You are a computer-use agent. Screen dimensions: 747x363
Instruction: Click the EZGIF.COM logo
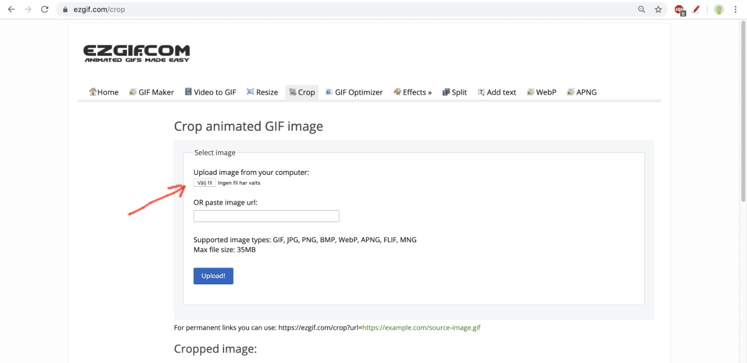point(137,53)
